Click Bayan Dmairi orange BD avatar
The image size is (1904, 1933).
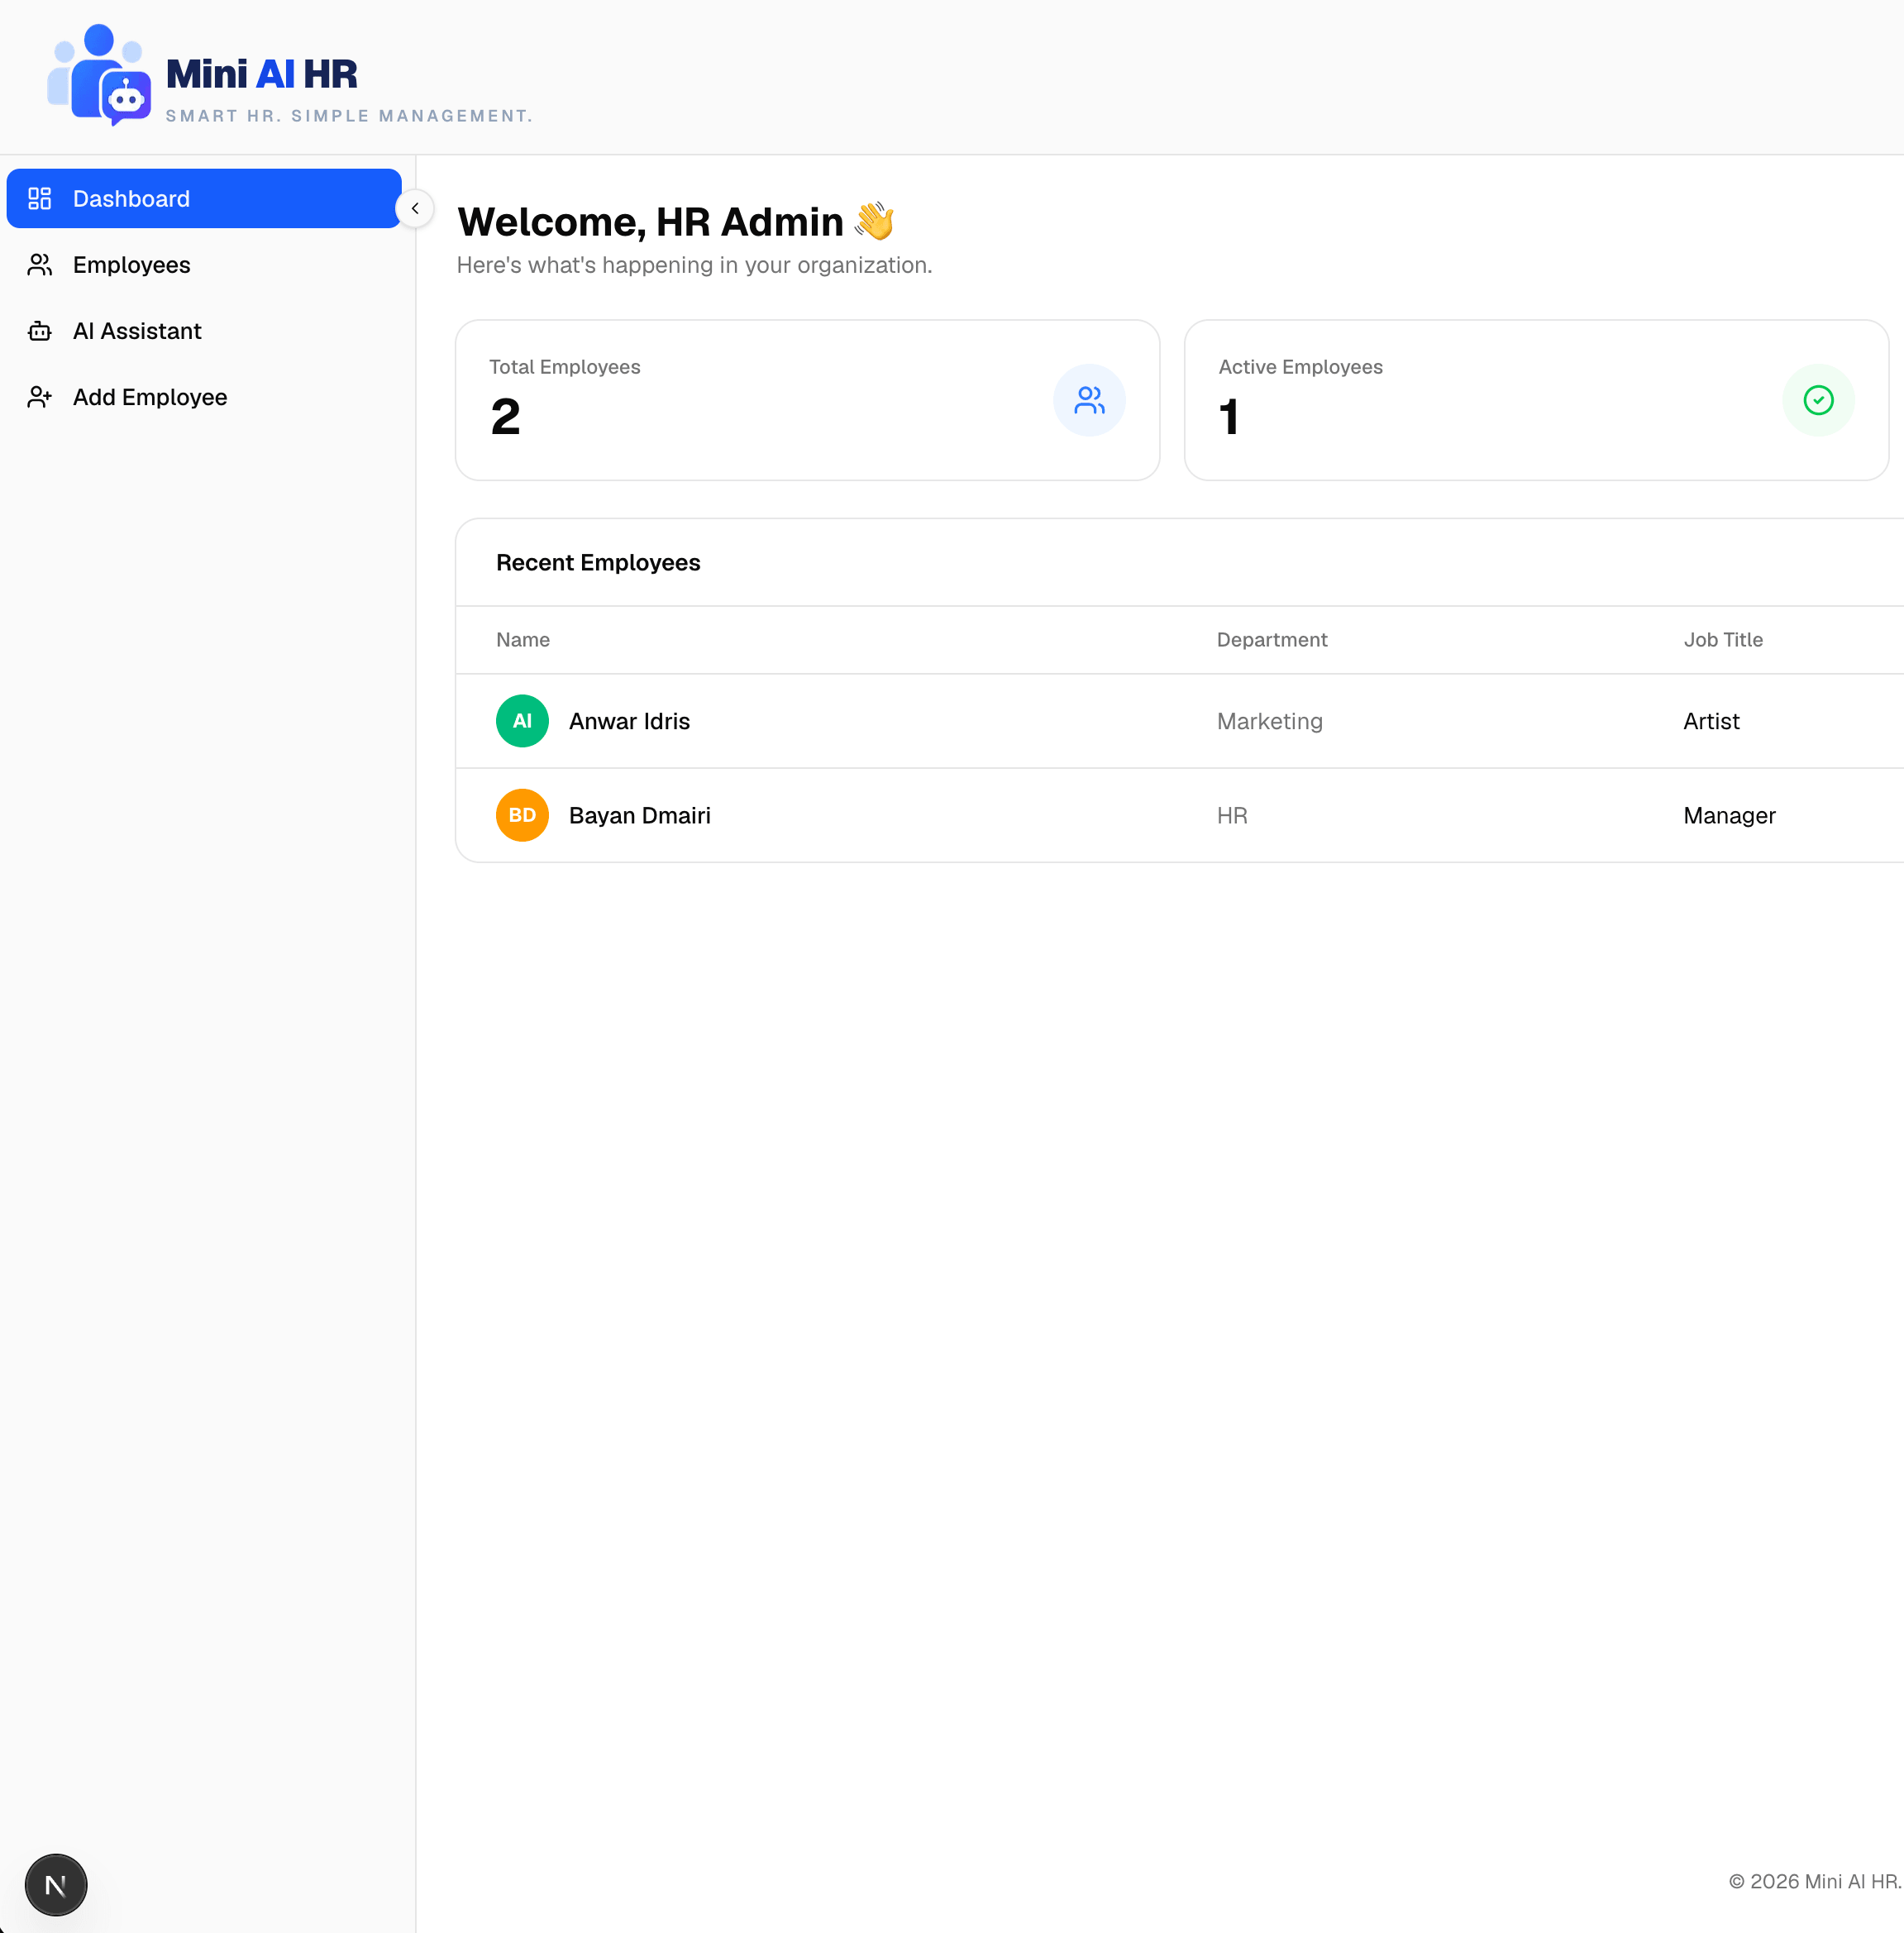[x=522, y=815]
